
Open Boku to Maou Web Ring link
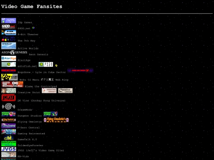pos(44,80)
